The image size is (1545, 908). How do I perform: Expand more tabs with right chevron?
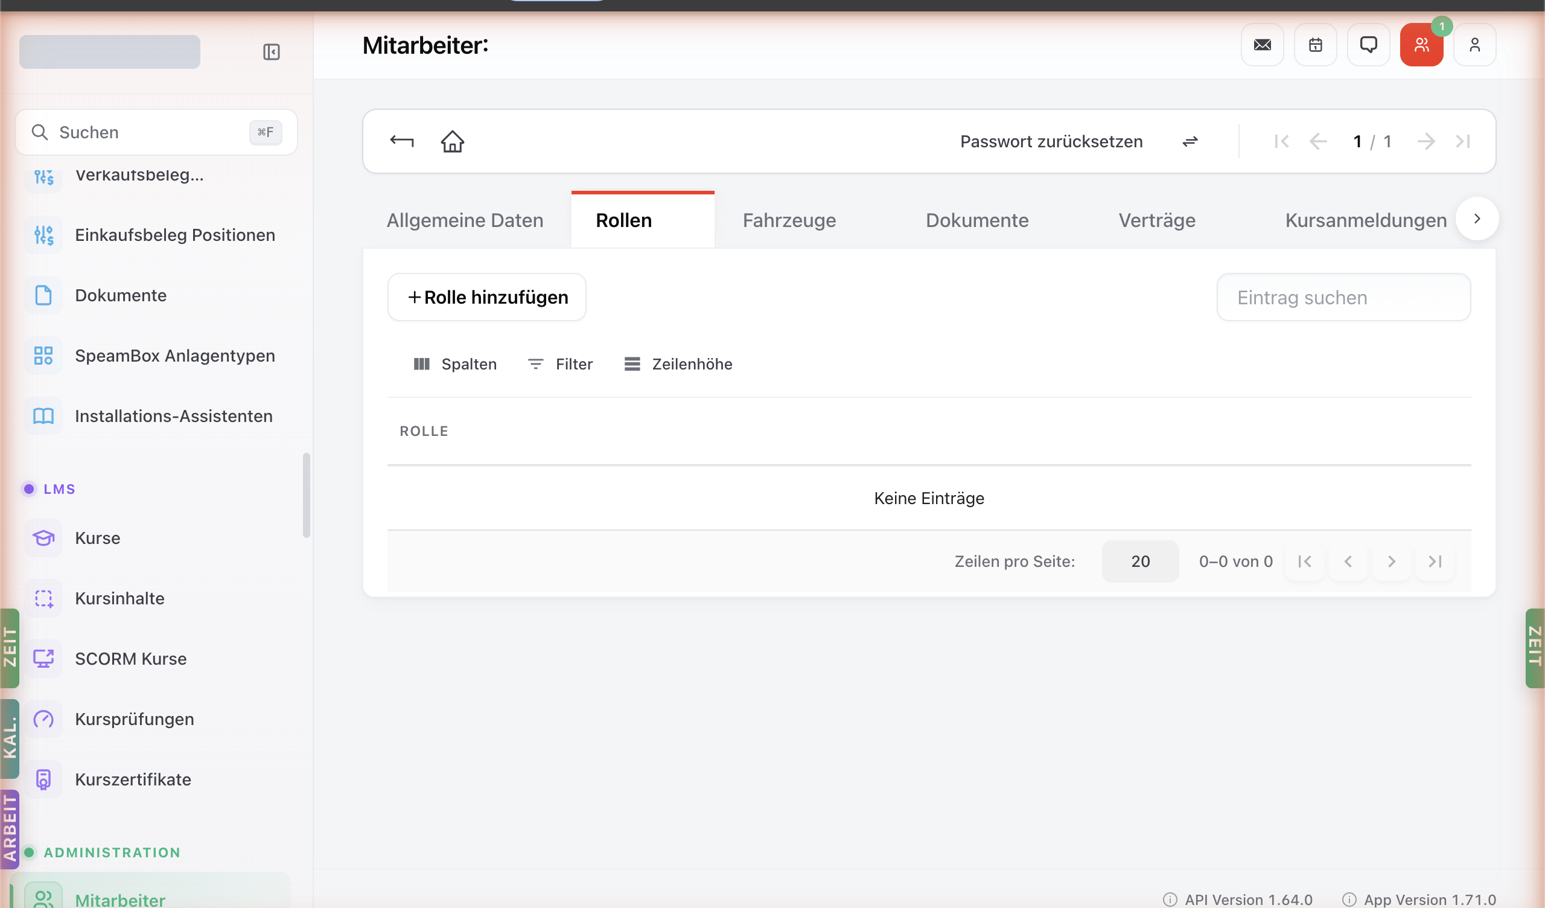tap(1477, 219)
